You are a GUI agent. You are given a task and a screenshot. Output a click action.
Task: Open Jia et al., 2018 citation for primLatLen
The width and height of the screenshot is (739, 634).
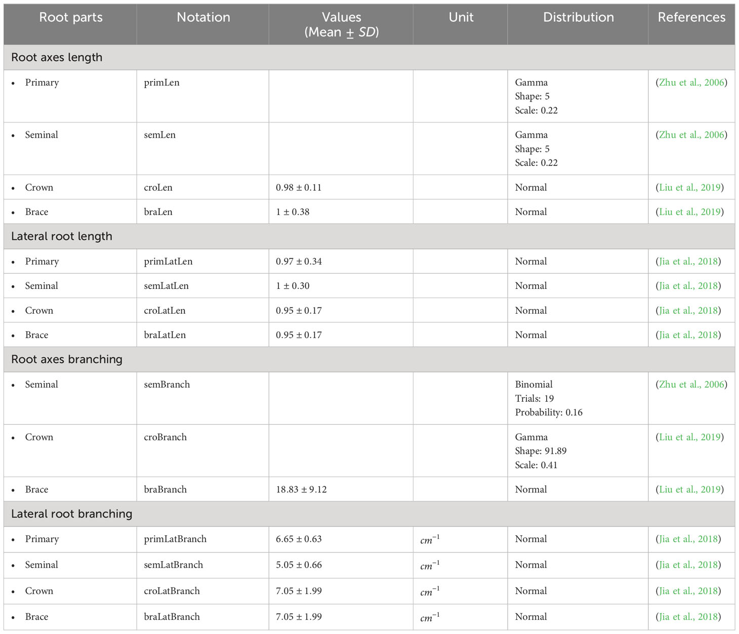pos(688,261)
